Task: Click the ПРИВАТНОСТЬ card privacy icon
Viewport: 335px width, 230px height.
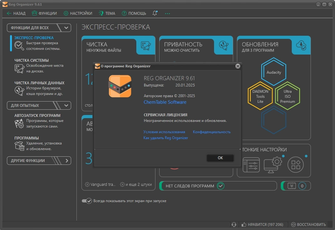Action: pos(224,45)
